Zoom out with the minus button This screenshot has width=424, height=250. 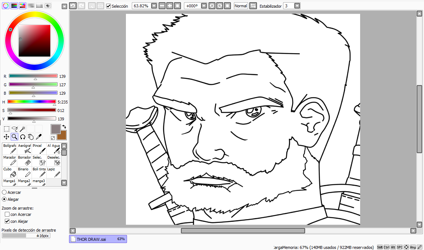(162, 6)
